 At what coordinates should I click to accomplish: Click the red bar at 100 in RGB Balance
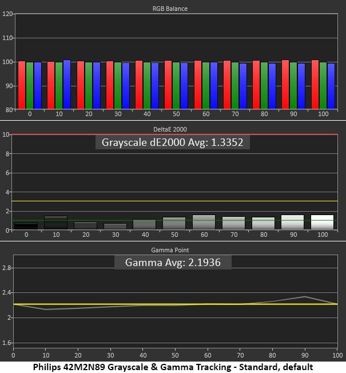[x=315, y=85]
